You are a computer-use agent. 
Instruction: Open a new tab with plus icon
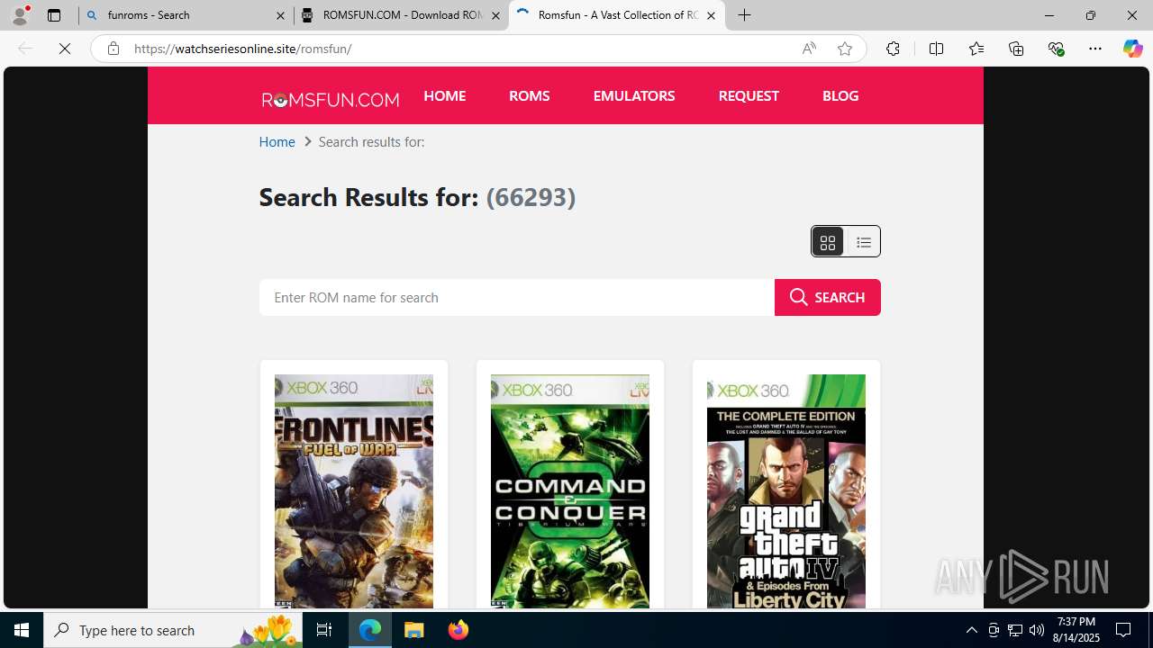744,15
